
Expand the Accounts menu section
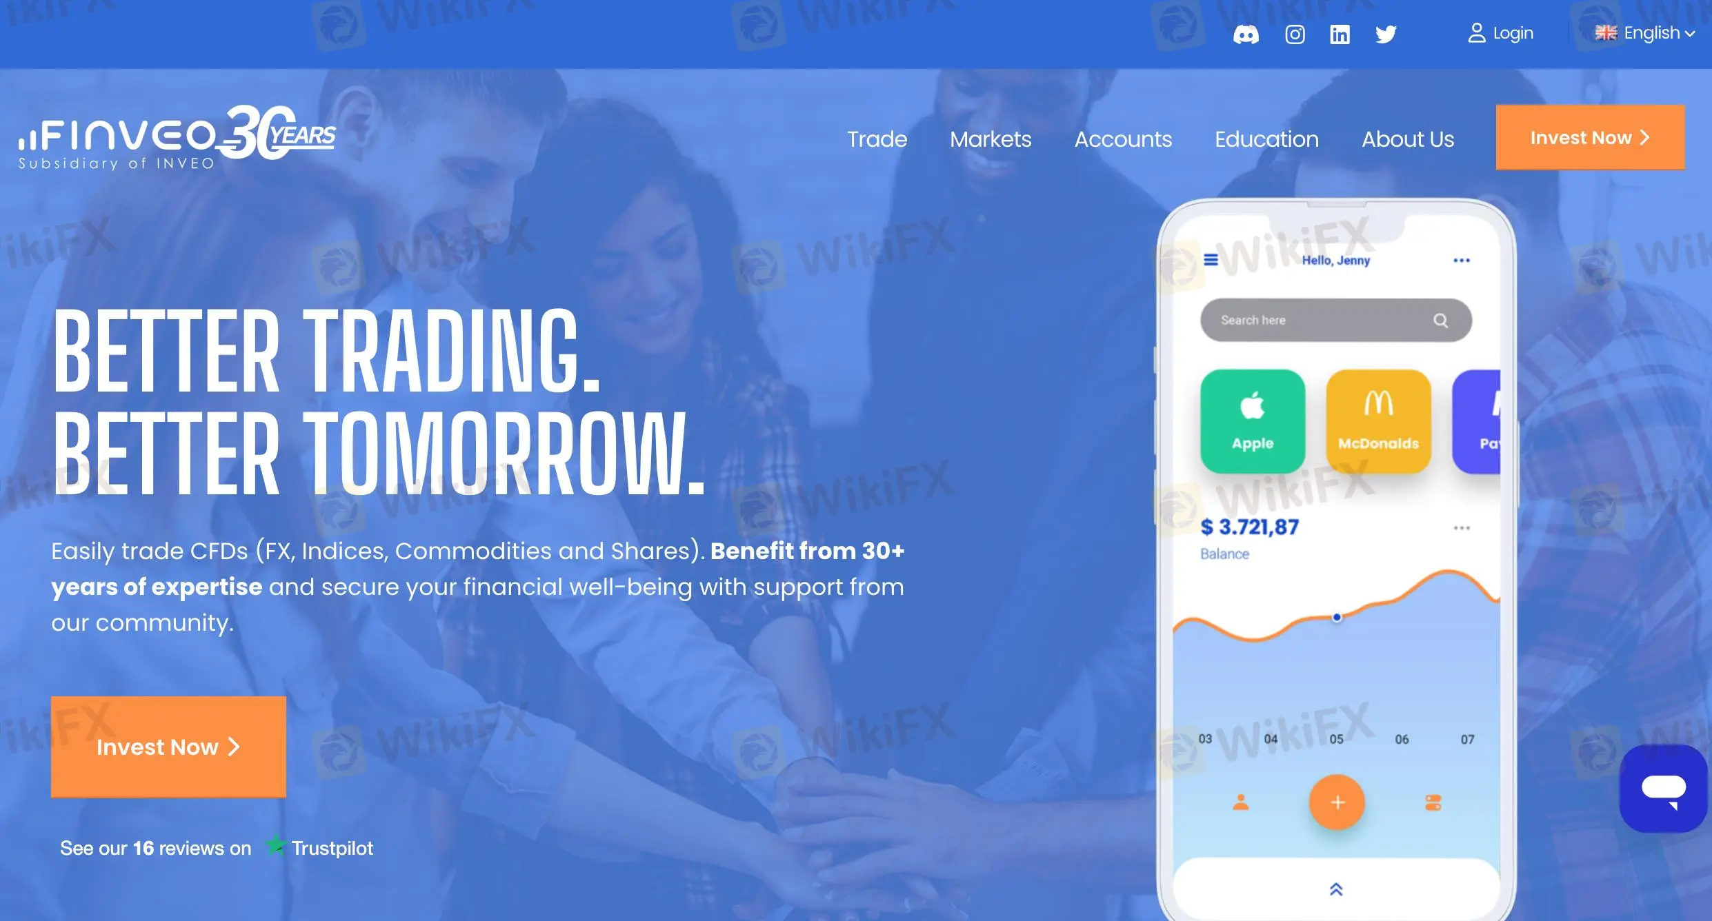(1123, 139)
